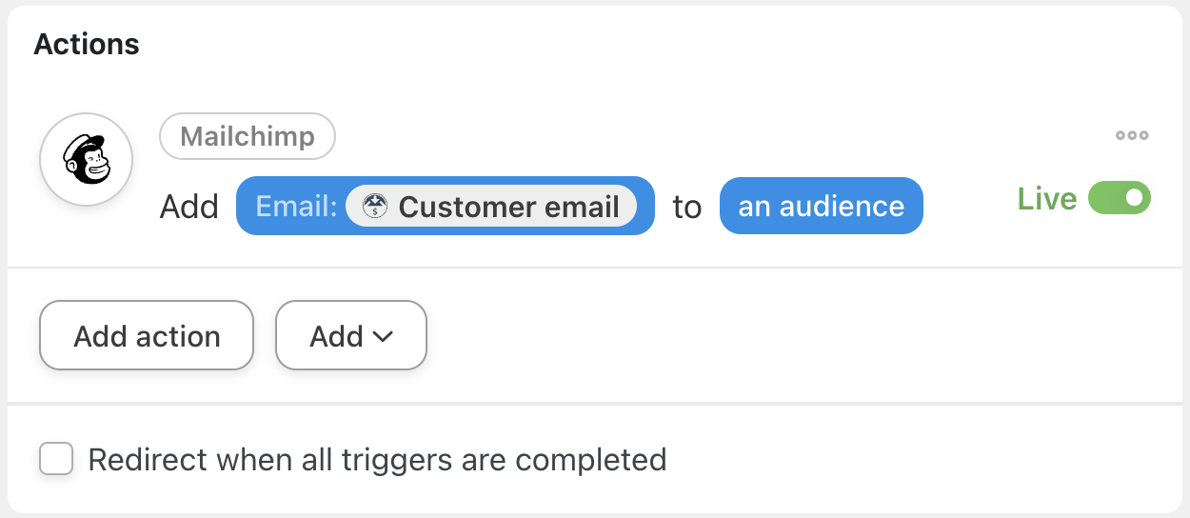Click the Customer email variable chip

point(491,207)
